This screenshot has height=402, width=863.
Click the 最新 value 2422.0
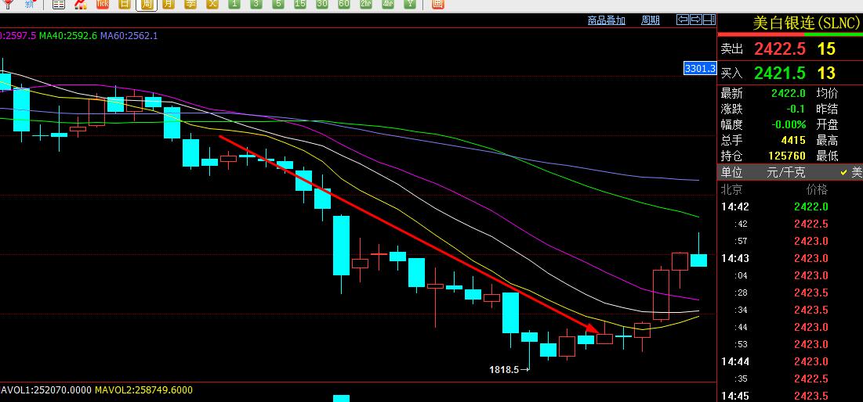click(789, 93)
